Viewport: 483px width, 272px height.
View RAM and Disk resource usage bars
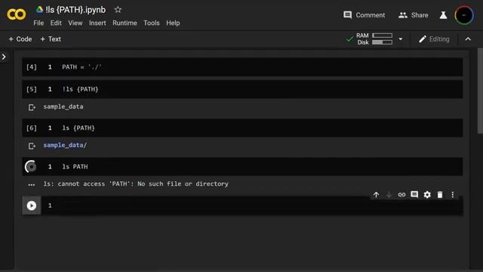point(374,39)
